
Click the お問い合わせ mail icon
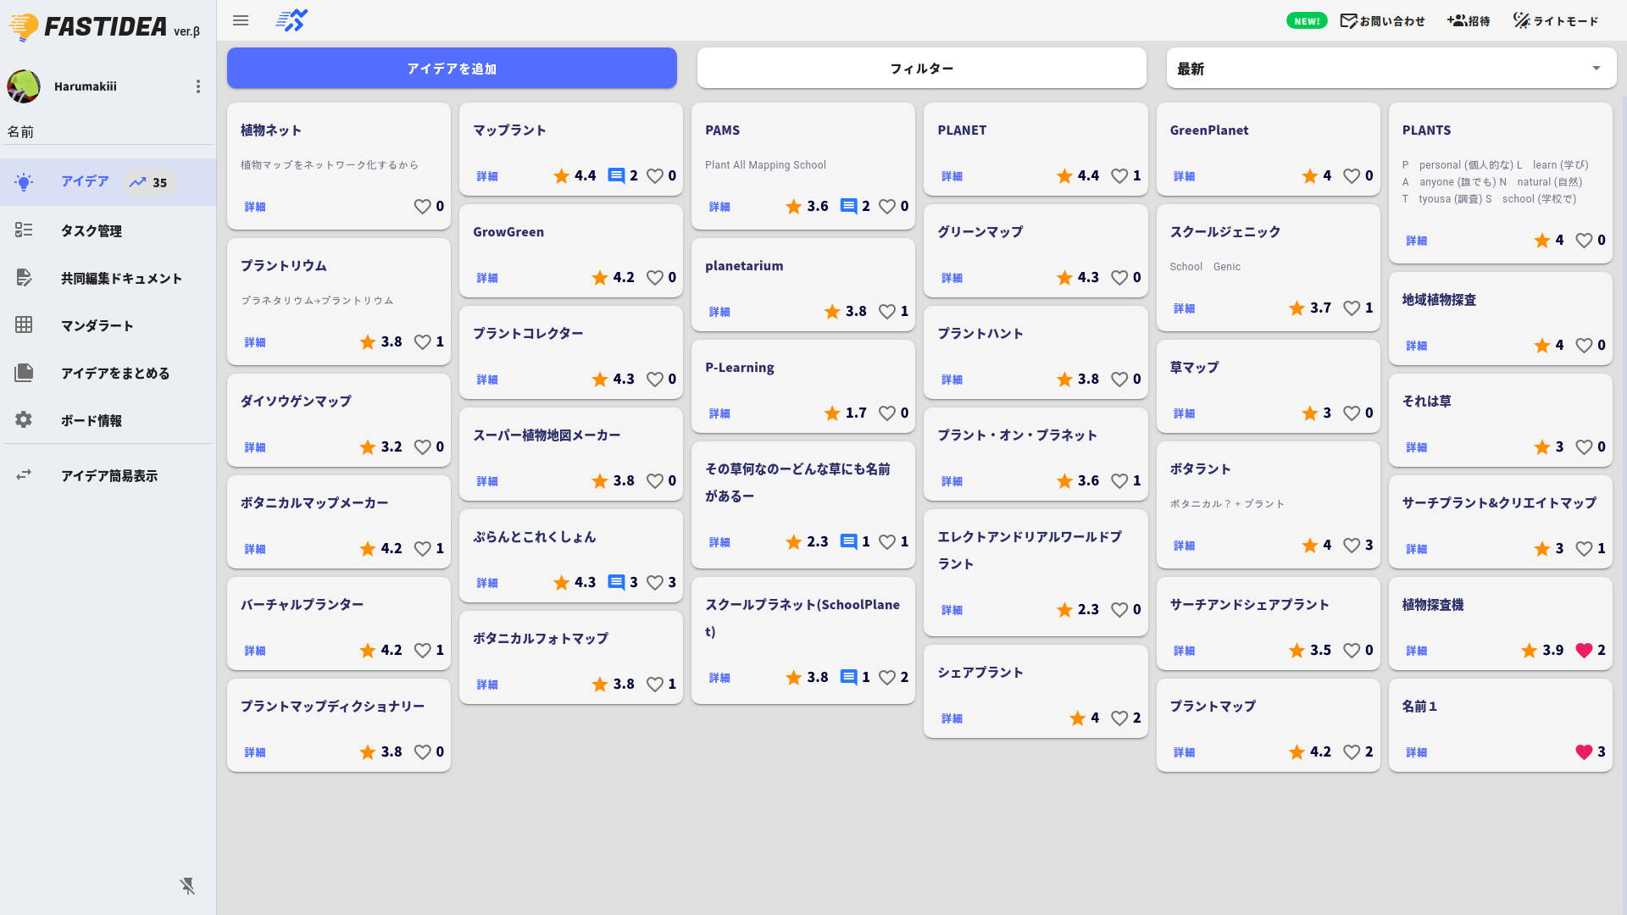click(x=1348, y=21)
